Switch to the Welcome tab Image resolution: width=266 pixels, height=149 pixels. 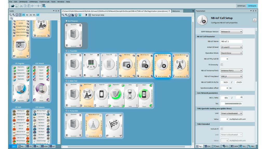(176, 11)
